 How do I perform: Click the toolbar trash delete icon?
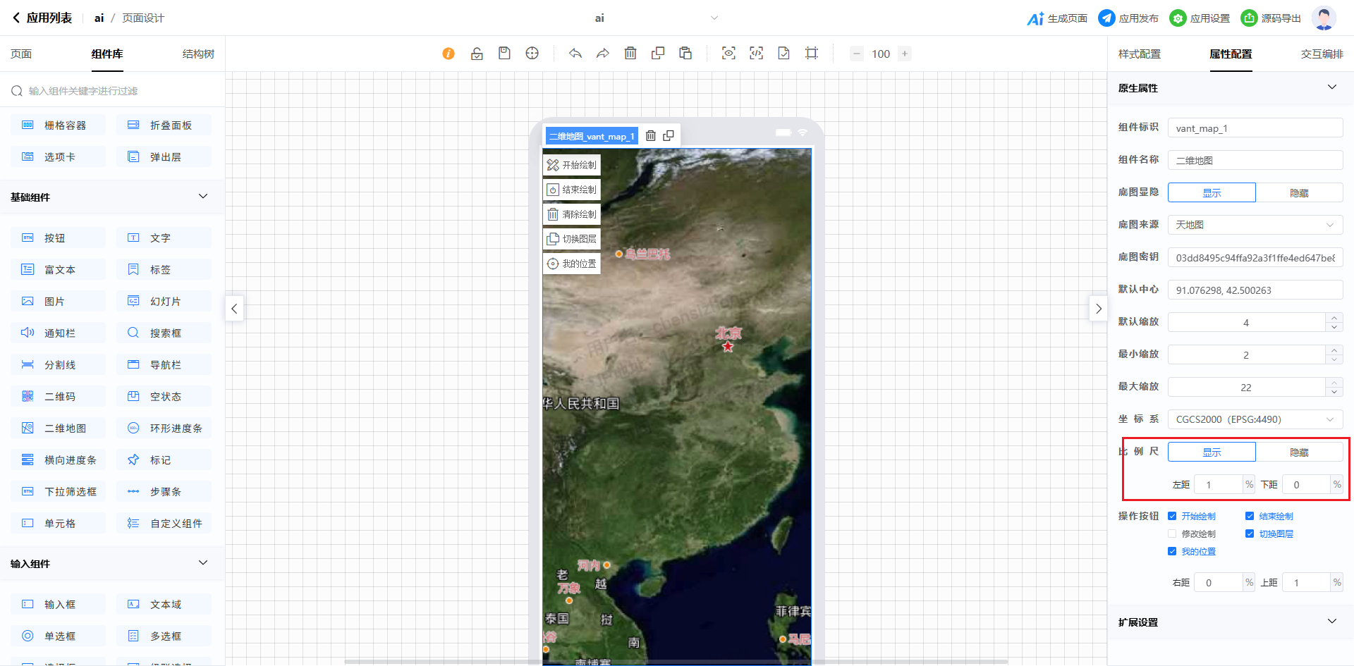point(630,54)
